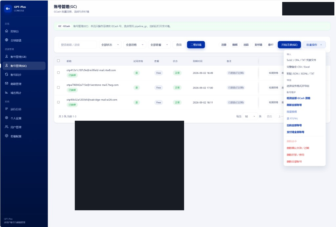Screen dimensions: 336x227
Task: Click 支付墙全部账号 in dropdown menu
Action: coord(304,132)
